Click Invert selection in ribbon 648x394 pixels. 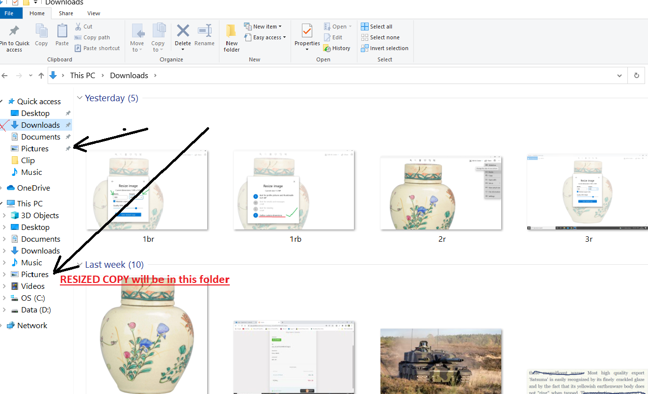[365, 48]
